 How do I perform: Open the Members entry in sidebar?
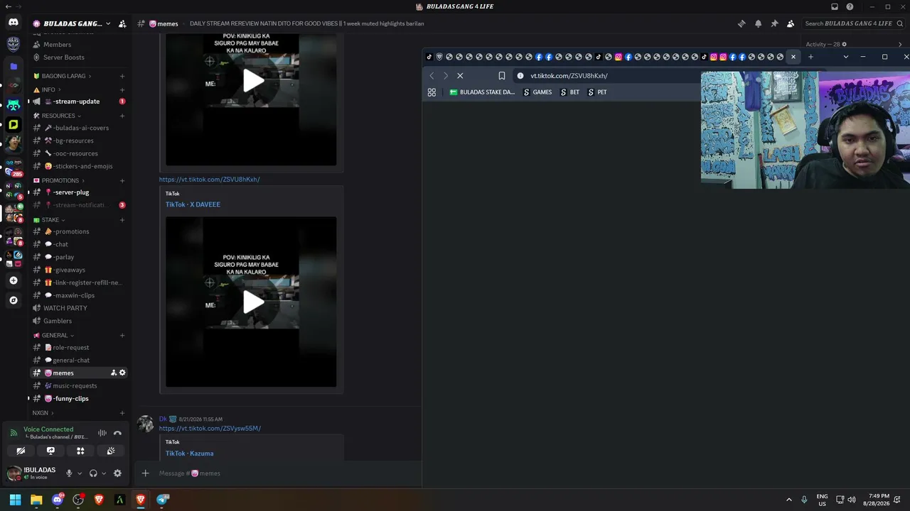pyautogui.click(x=57, y=45)
